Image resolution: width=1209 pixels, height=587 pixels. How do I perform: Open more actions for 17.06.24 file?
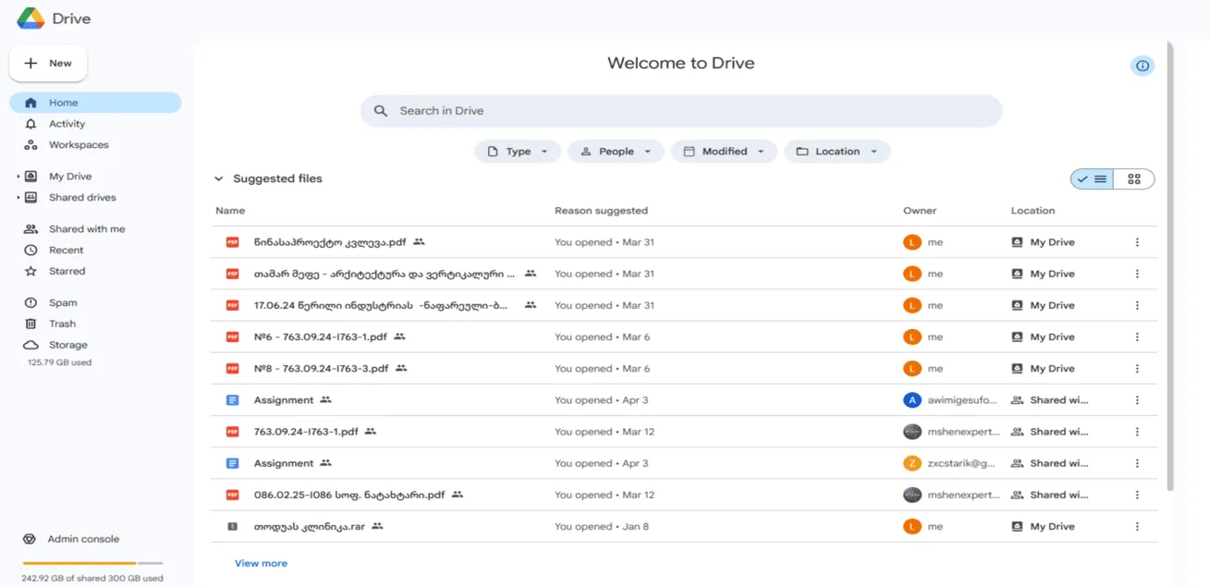point(1137,305)
